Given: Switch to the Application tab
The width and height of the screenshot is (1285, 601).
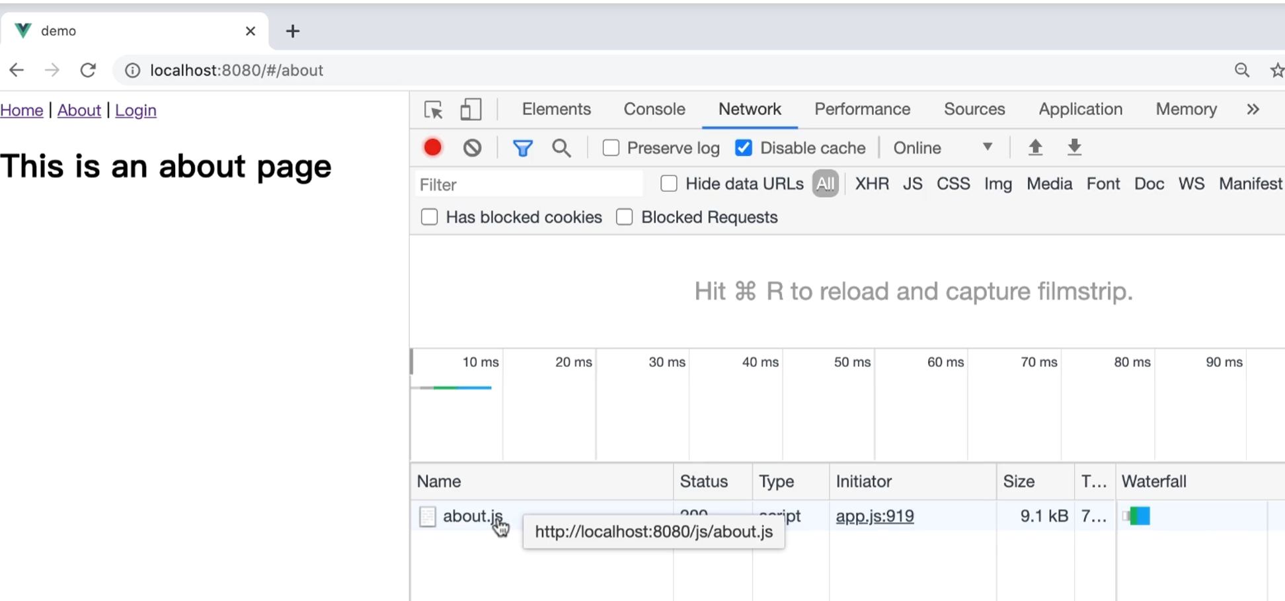Looking at the screenshot, I should 1081,109.
